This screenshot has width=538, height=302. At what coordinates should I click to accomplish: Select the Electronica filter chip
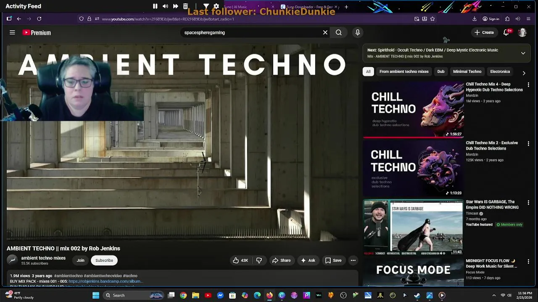click(x=500, y=71)
